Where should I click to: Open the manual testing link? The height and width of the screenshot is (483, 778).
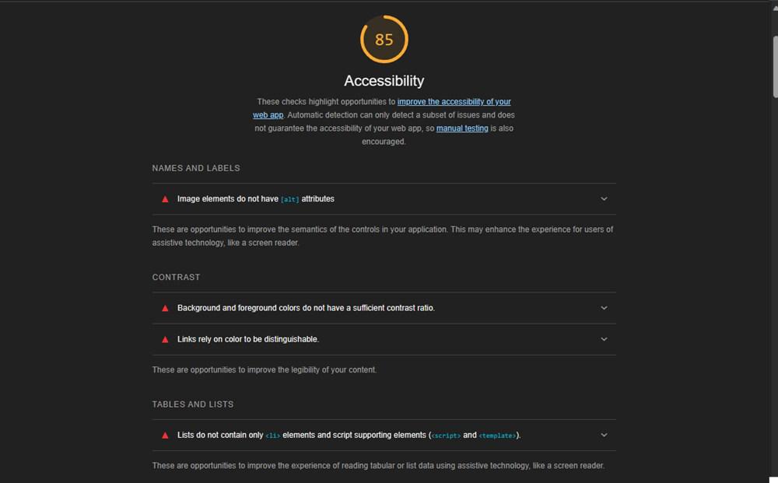[x=462, y=128]
